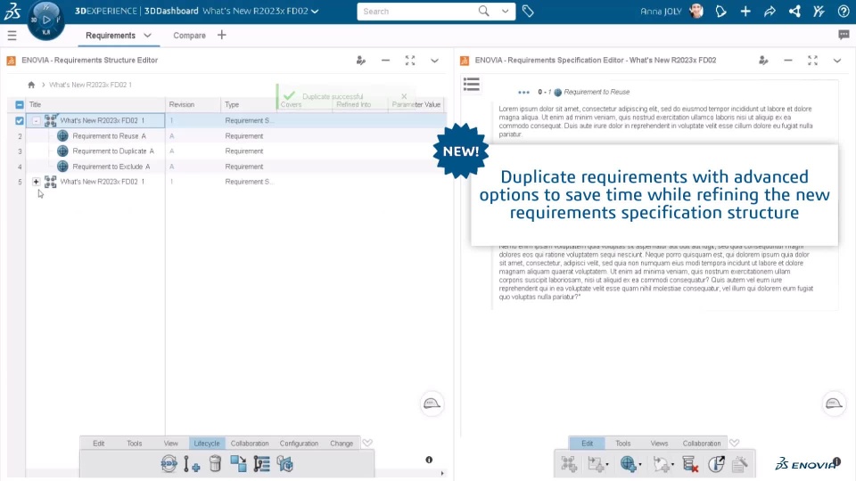
Task: Expand the second What's New R2023x FD02 node
Action: [36, 182]
